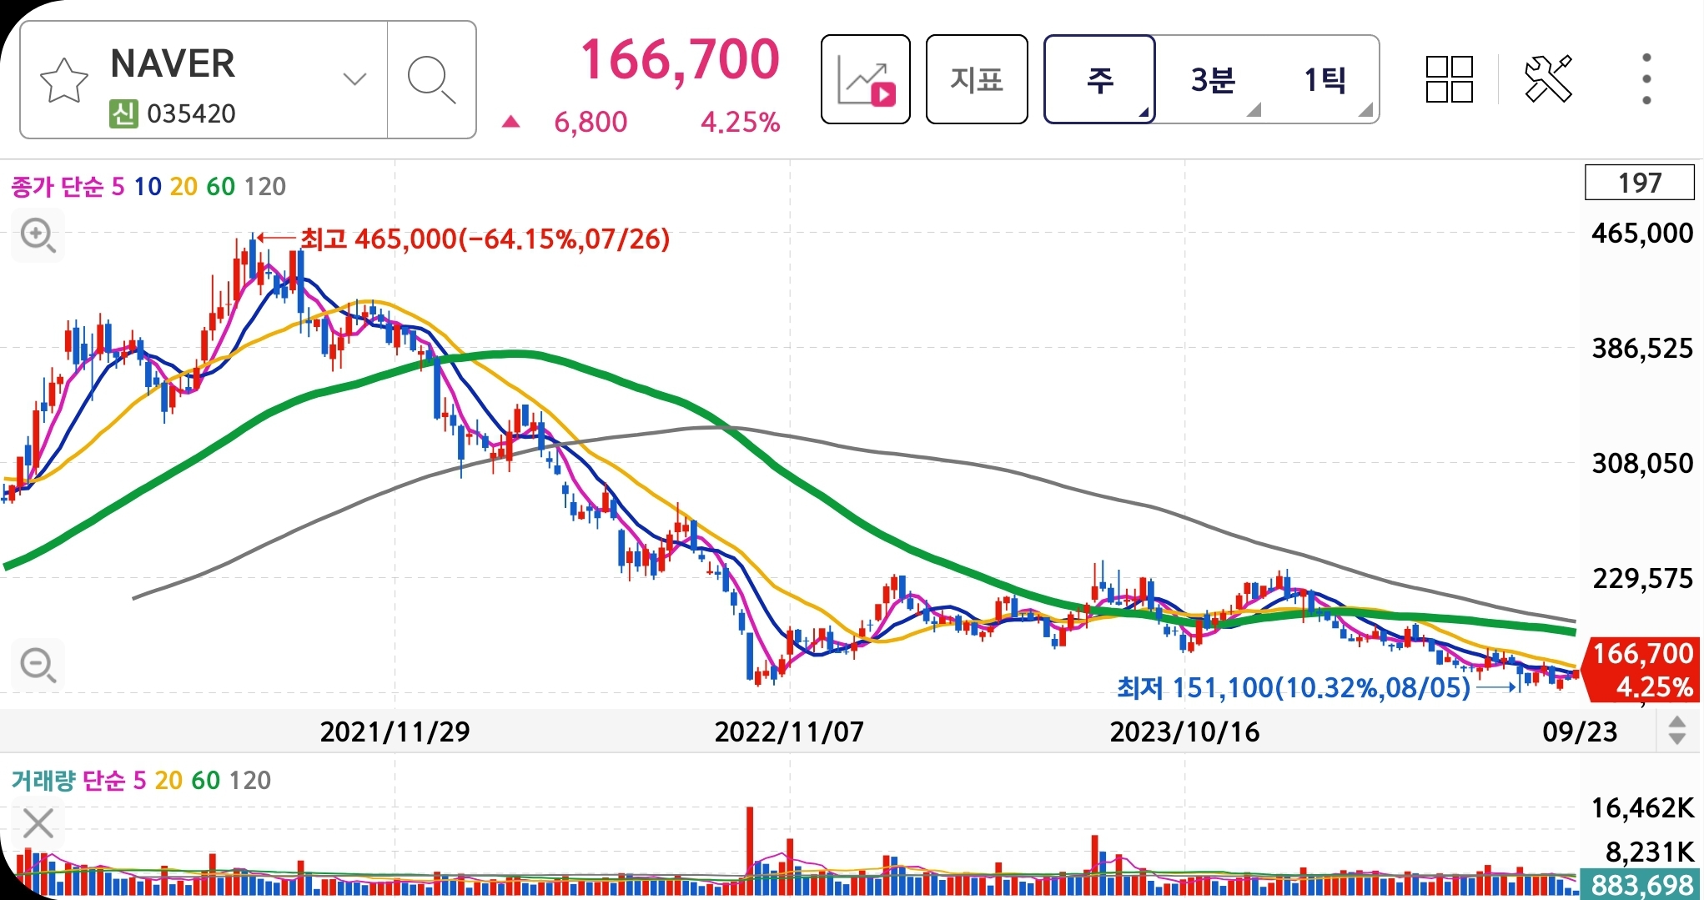This screenshot has width=1704, height=900.
Task: Click the current price 166,700 header
Action: tap(680, 60)
